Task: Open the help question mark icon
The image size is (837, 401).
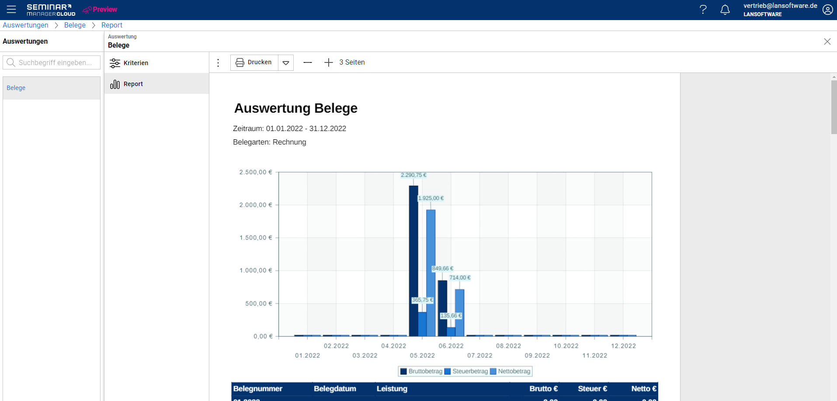Action: point(703,10)
